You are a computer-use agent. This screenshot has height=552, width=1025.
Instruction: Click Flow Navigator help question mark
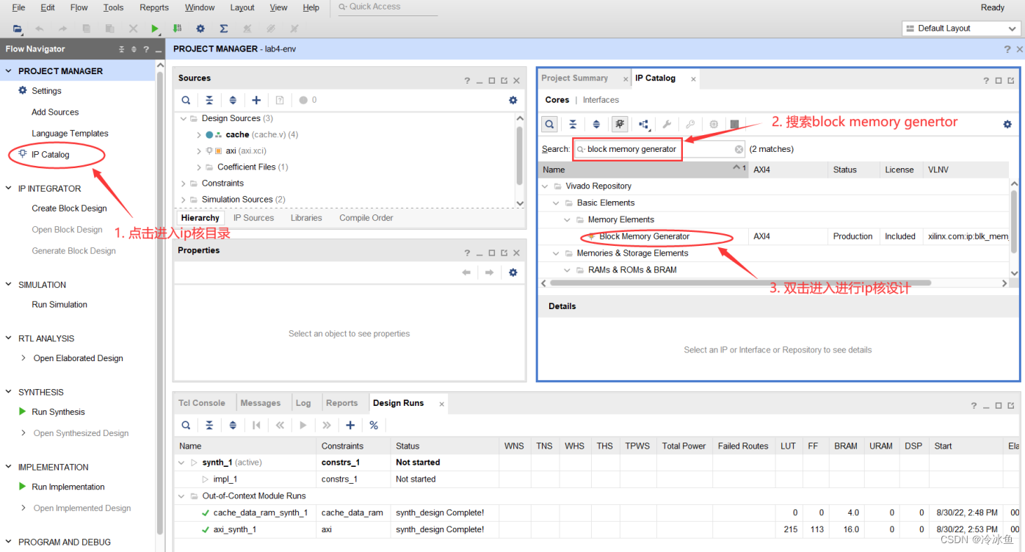click(x=146, y=49)
